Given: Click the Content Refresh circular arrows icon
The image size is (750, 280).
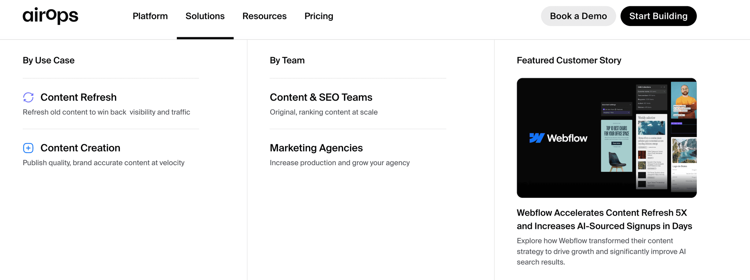Looking at the screenshot, I should [x=28, y=97].
